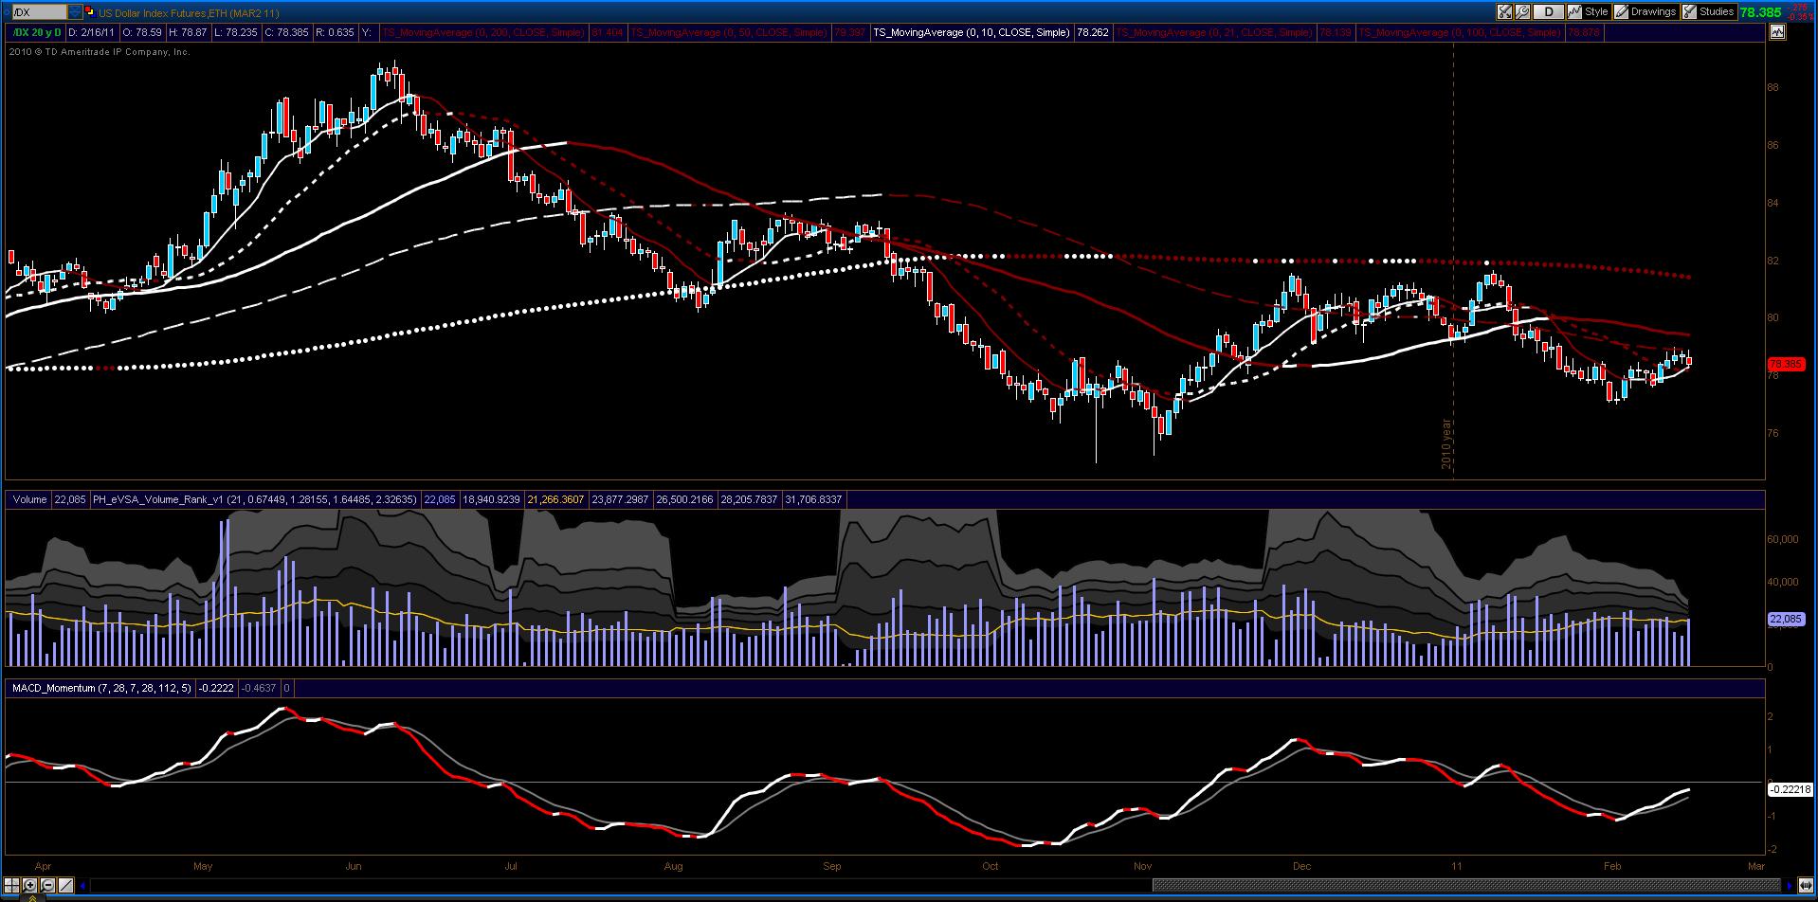Select the TS_MovingAverage (0, 100, CLOSE, Simple) label
This screenshot has width=1818, height=902.
click(1460, 32)
